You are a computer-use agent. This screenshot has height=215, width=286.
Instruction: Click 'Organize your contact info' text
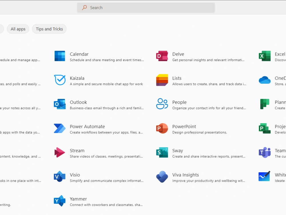(209, 108)
